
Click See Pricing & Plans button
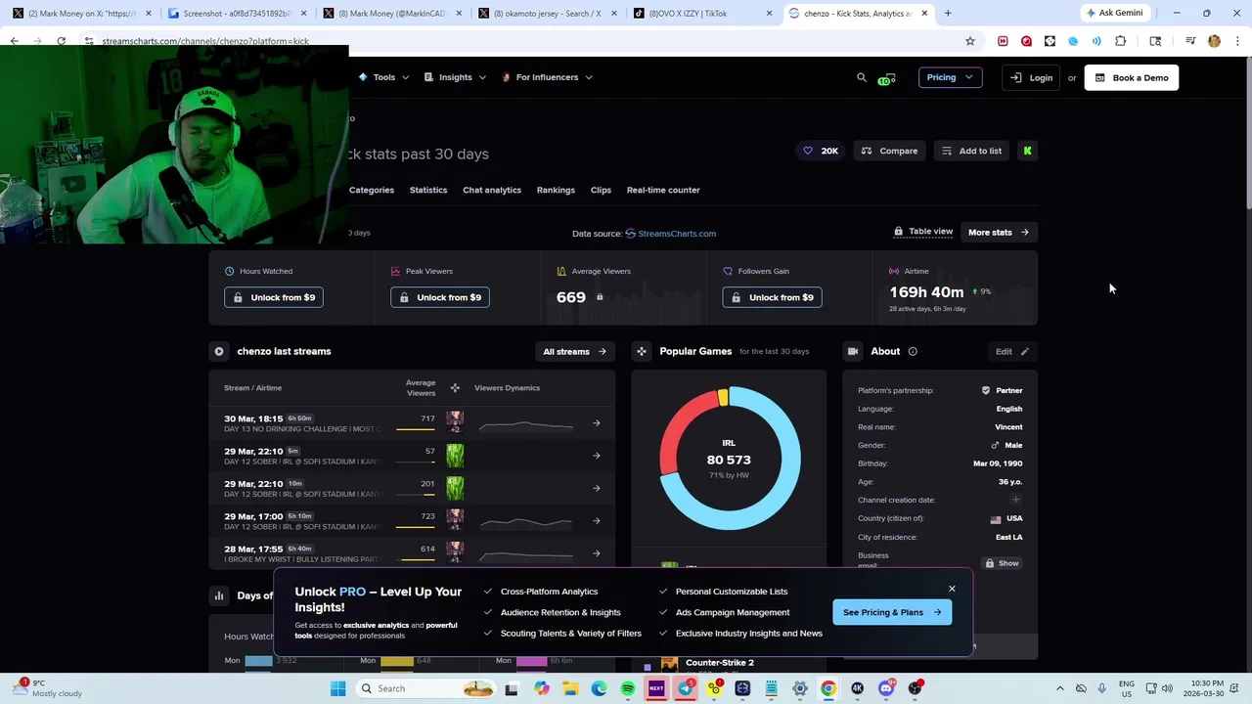[x=892, y=612]
